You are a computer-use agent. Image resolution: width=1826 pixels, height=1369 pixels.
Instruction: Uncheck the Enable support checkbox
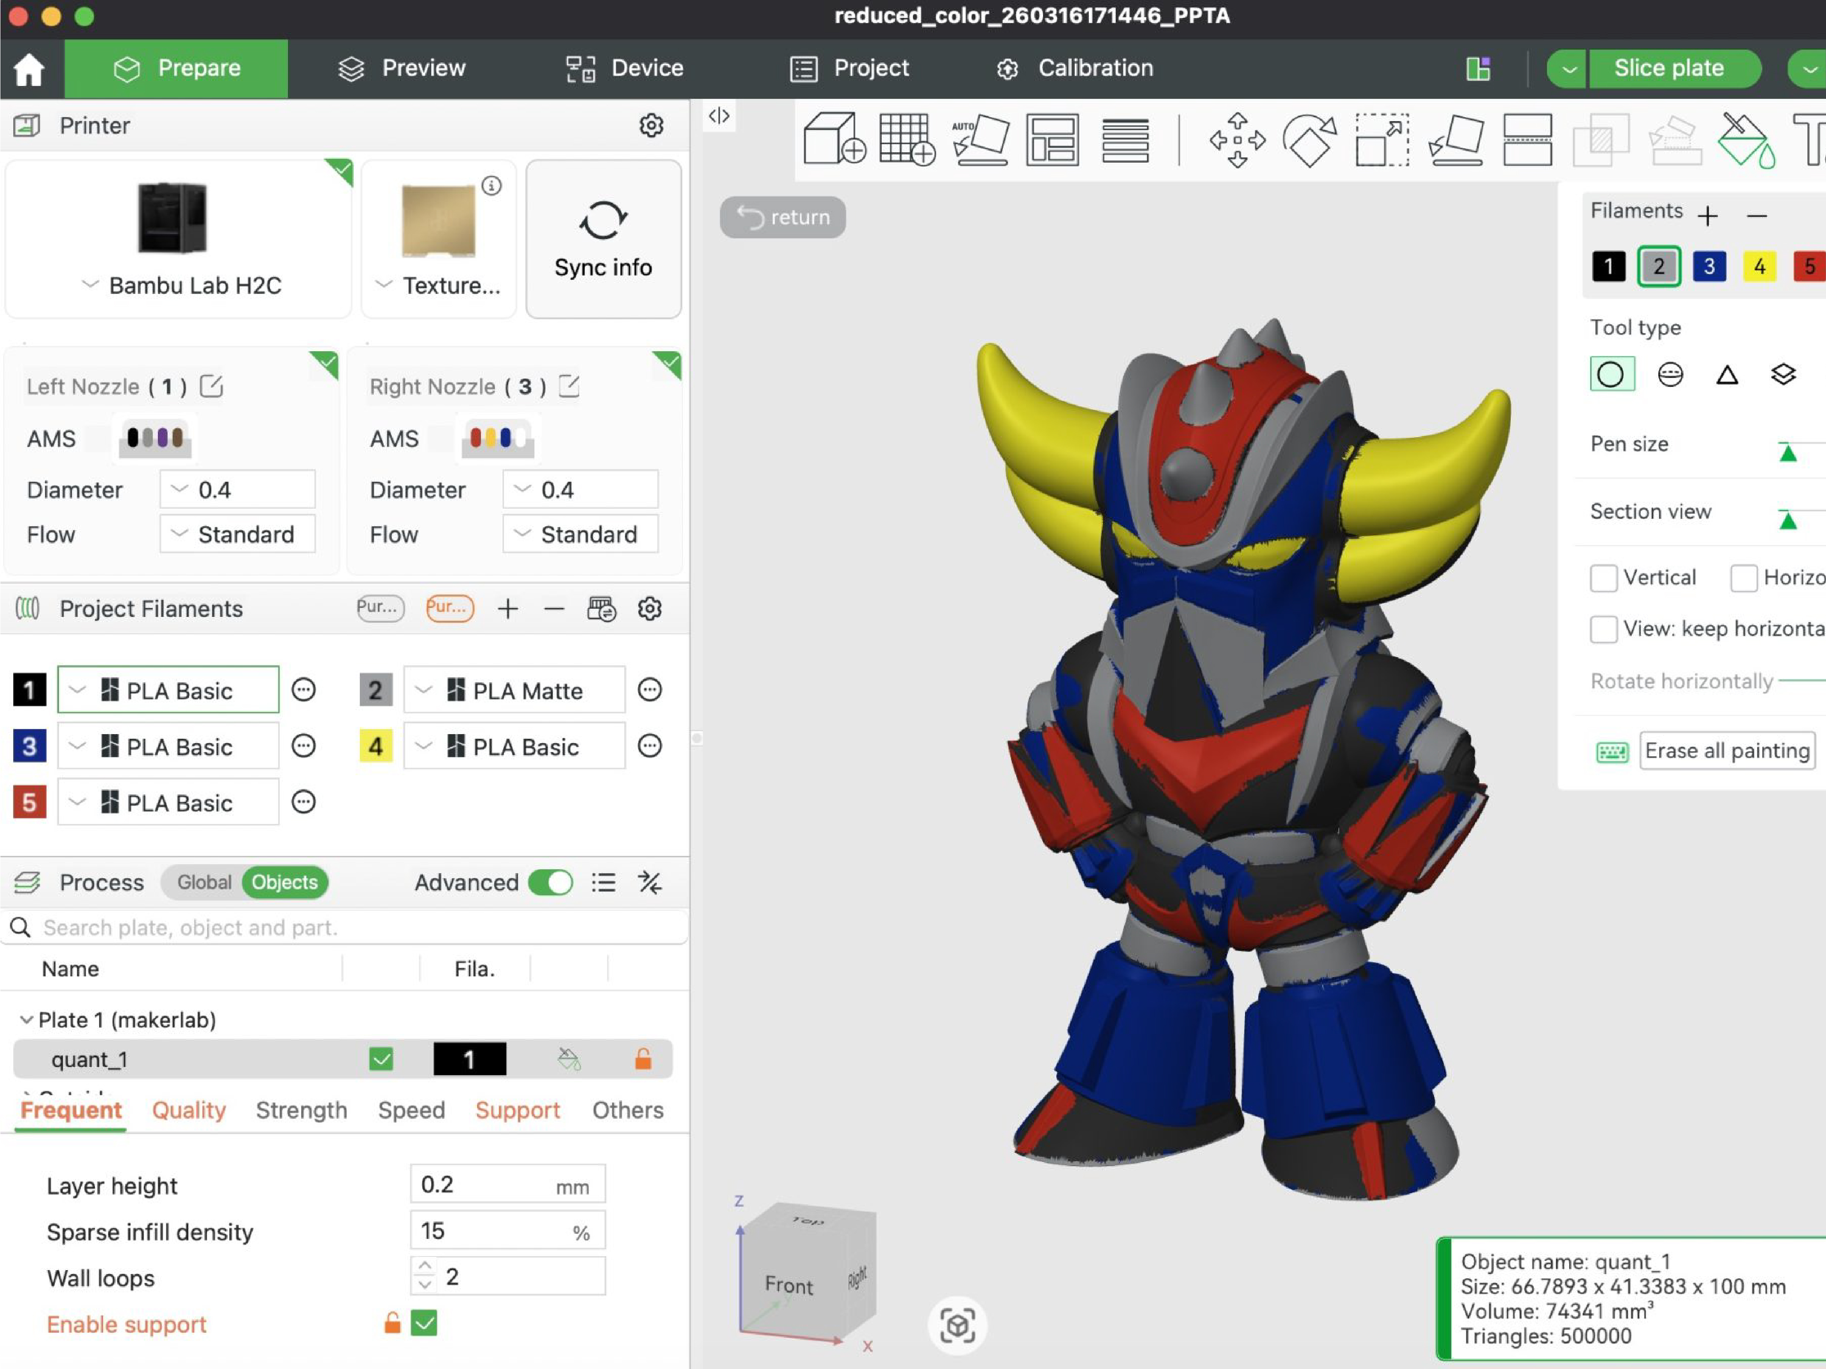pos(424,1324)
